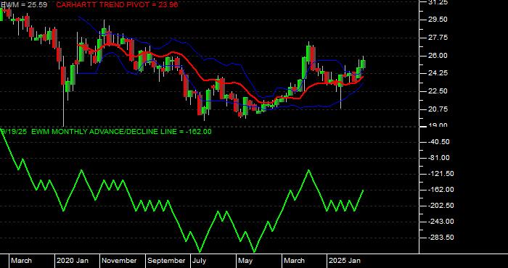The height and width of the screenshot is (268, 508).
Task: Click the 29.50 price axis label
Action: pos(438,20)
